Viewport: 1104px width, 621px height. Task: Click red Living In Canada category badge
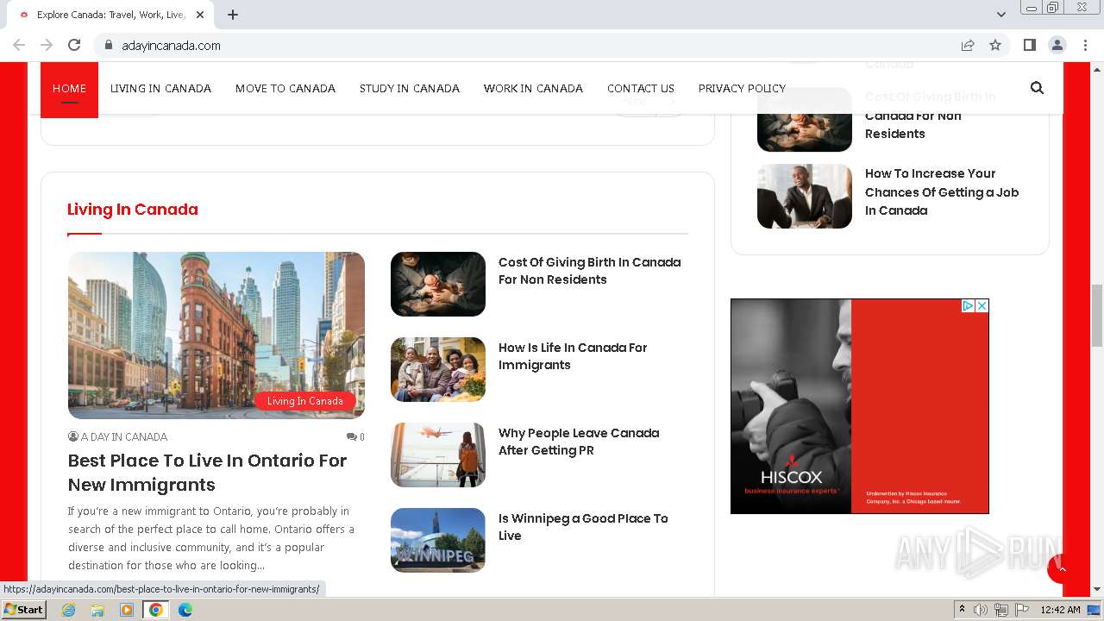click(305, 401)
